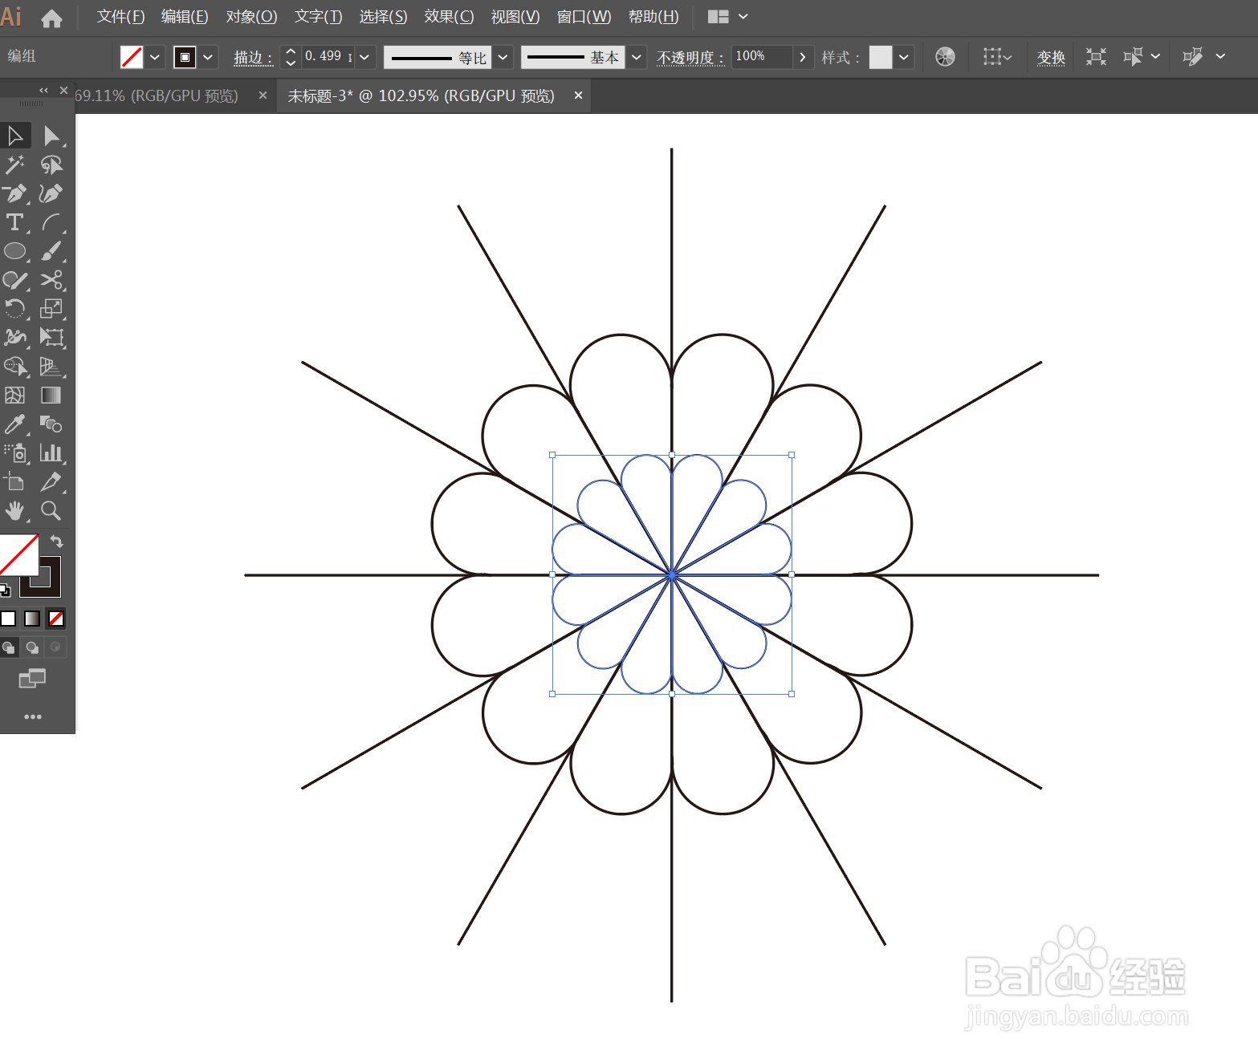
Task: Pick the Scissors tool
Action: pyautogui.click(x=51, y=280)
